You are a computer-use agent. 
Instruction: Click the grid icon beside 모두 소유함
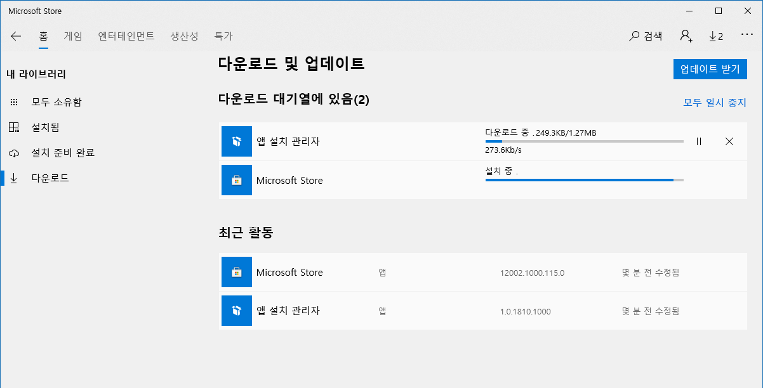tap(14, 102)
